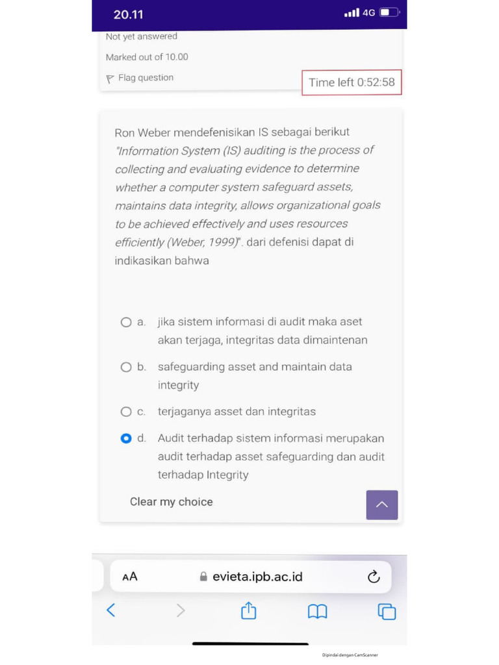This screenshot has height=665, width=499.
Task: Tap Safari back arrow
Action: 111,610
